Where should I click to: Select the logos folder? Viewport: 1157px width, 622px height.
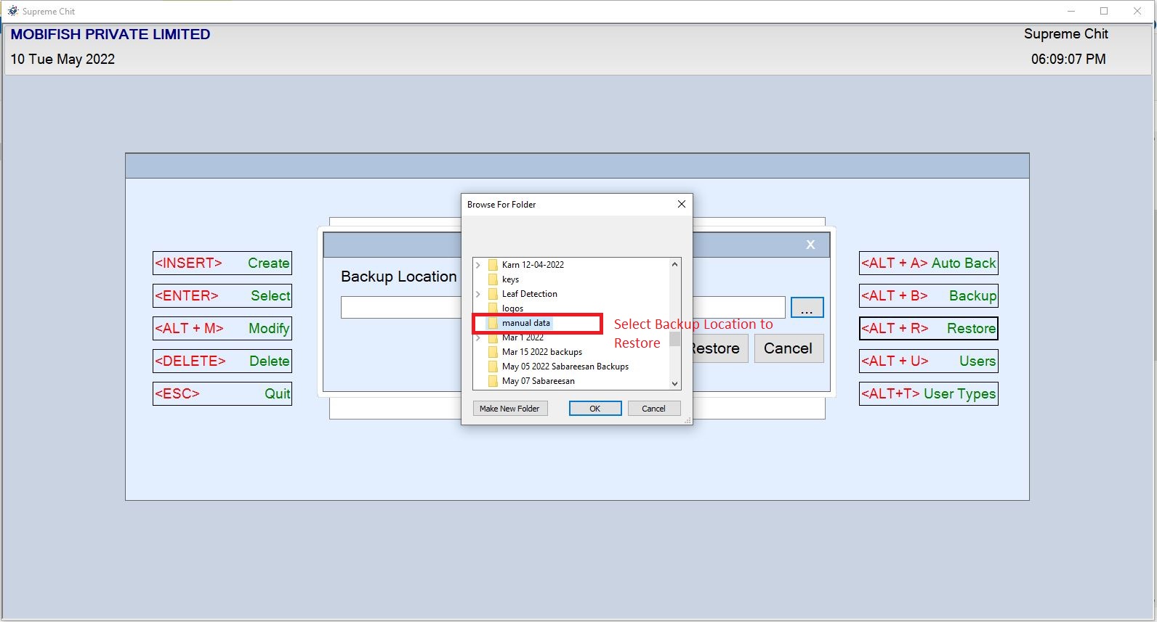tap(512, 308)
